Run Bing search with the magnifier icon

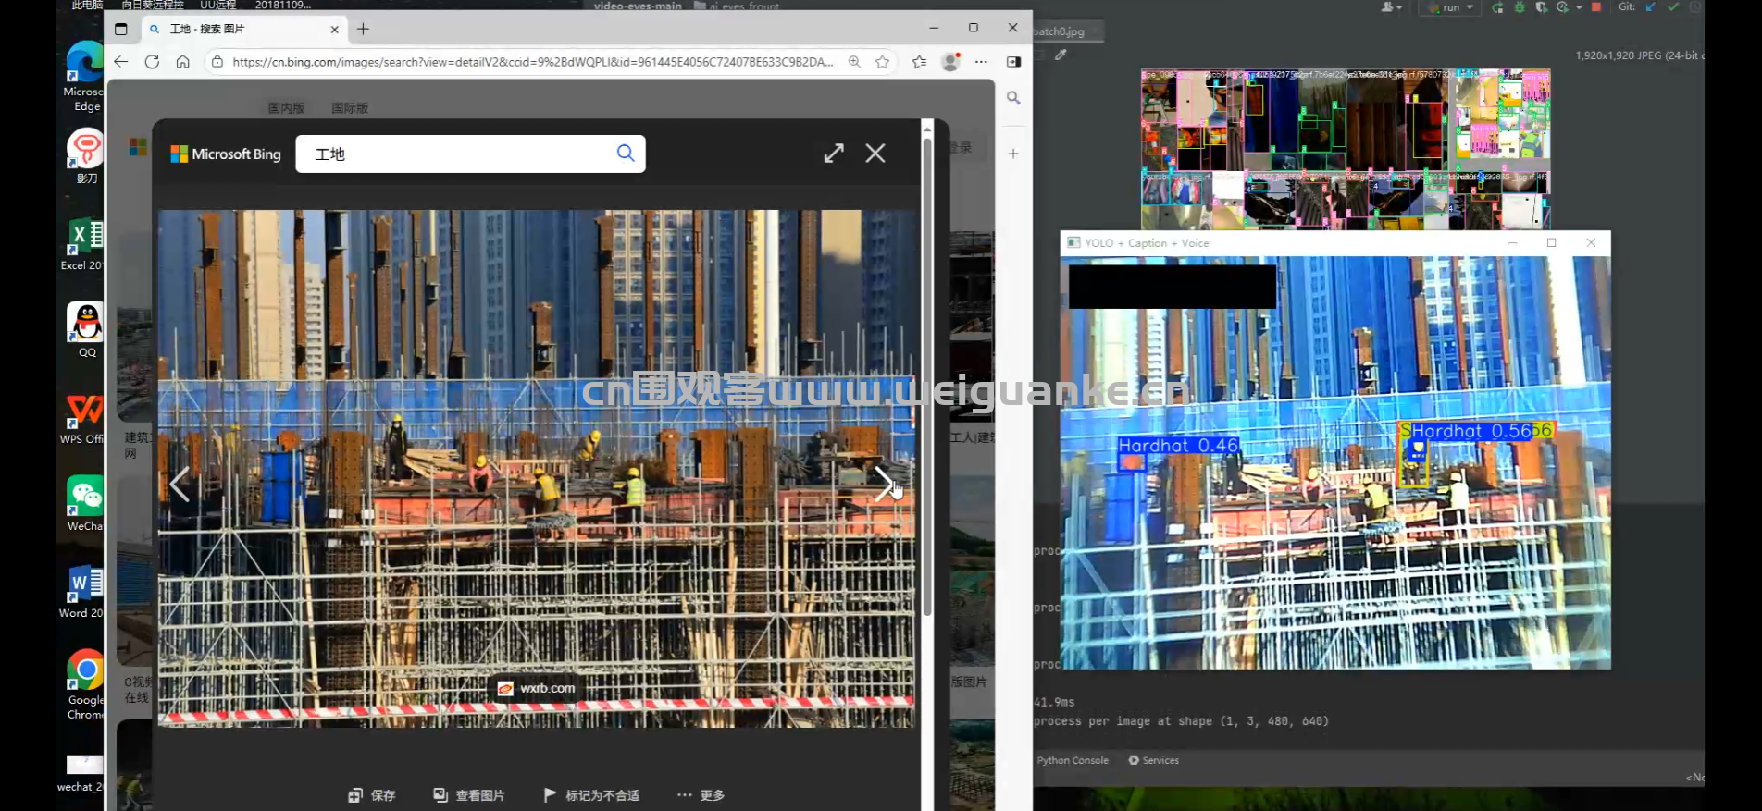(x=626, y=154)
